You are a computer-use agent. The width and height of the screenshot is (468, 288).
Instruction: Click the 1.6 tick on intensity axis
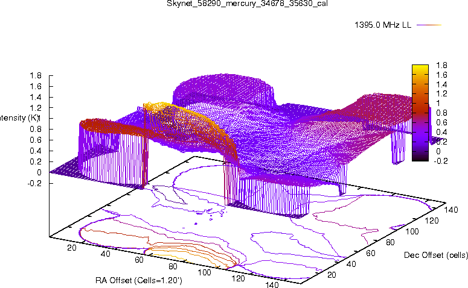pyautogui.click(x=36, y=86)
